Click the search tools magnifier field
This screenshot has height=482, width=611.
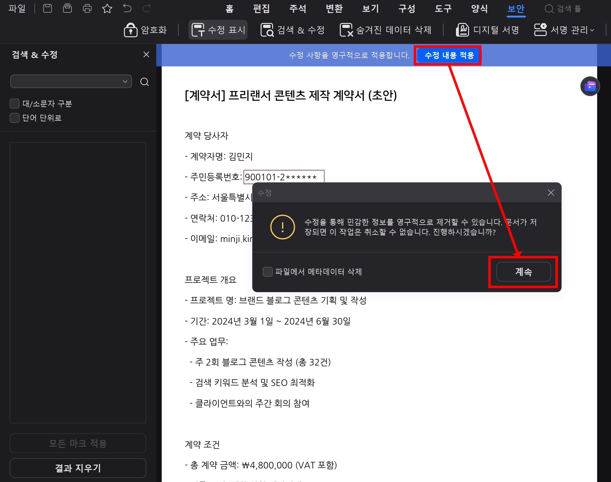563,9
